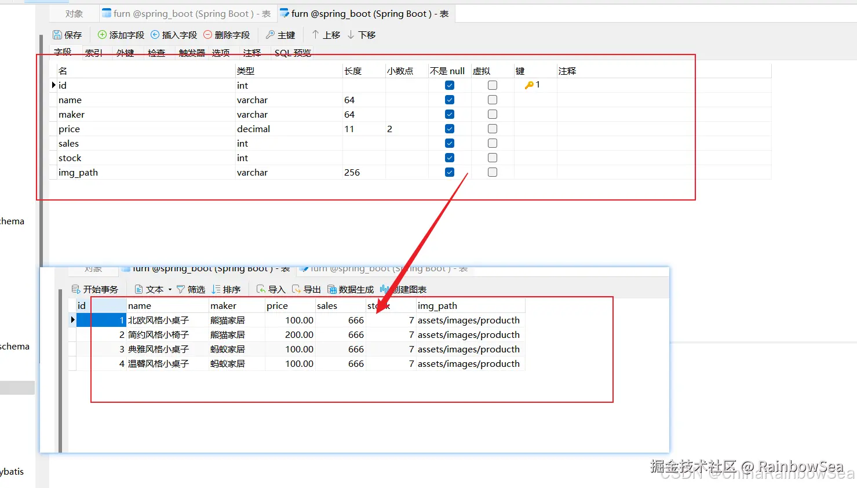Check 虚拟 virtual box for the name field

coord(493,100)
